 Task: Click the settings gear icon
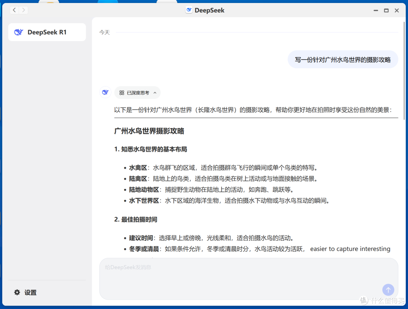click(17, 292)
